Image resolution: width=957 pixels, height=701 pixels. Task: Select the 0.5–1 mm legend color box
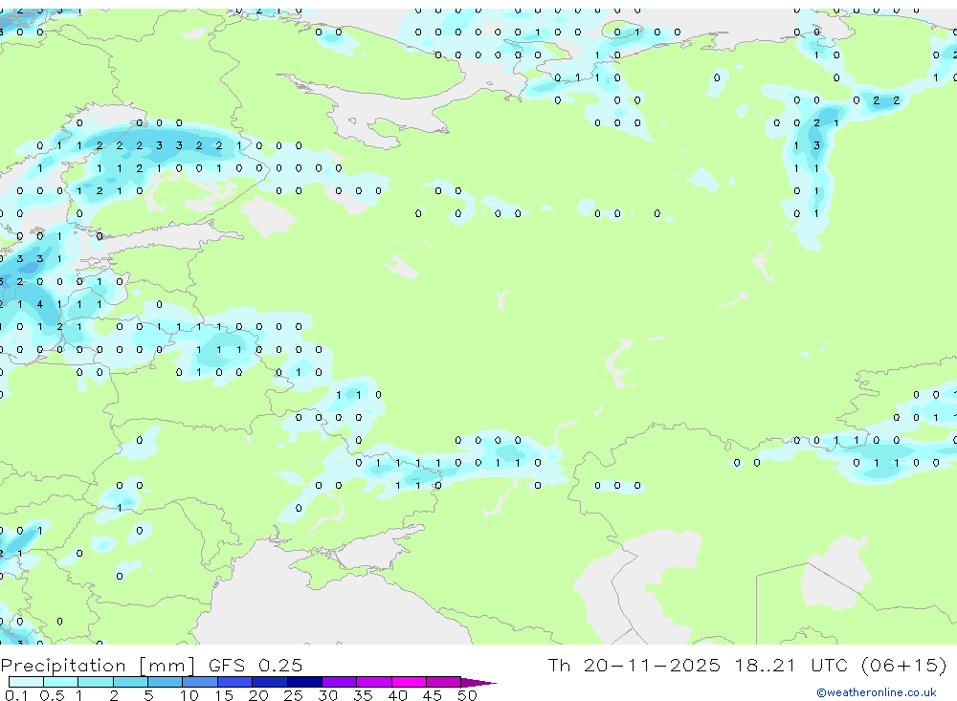61,682
